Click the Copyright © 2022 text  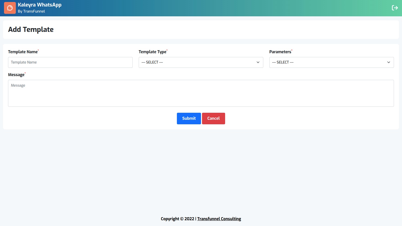pyautogui.click(x=177, y=219)
